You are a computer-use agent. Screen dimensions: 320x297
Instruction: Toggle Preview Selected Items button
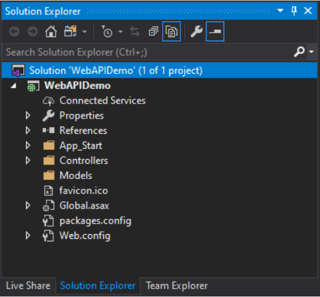[214, 32]
